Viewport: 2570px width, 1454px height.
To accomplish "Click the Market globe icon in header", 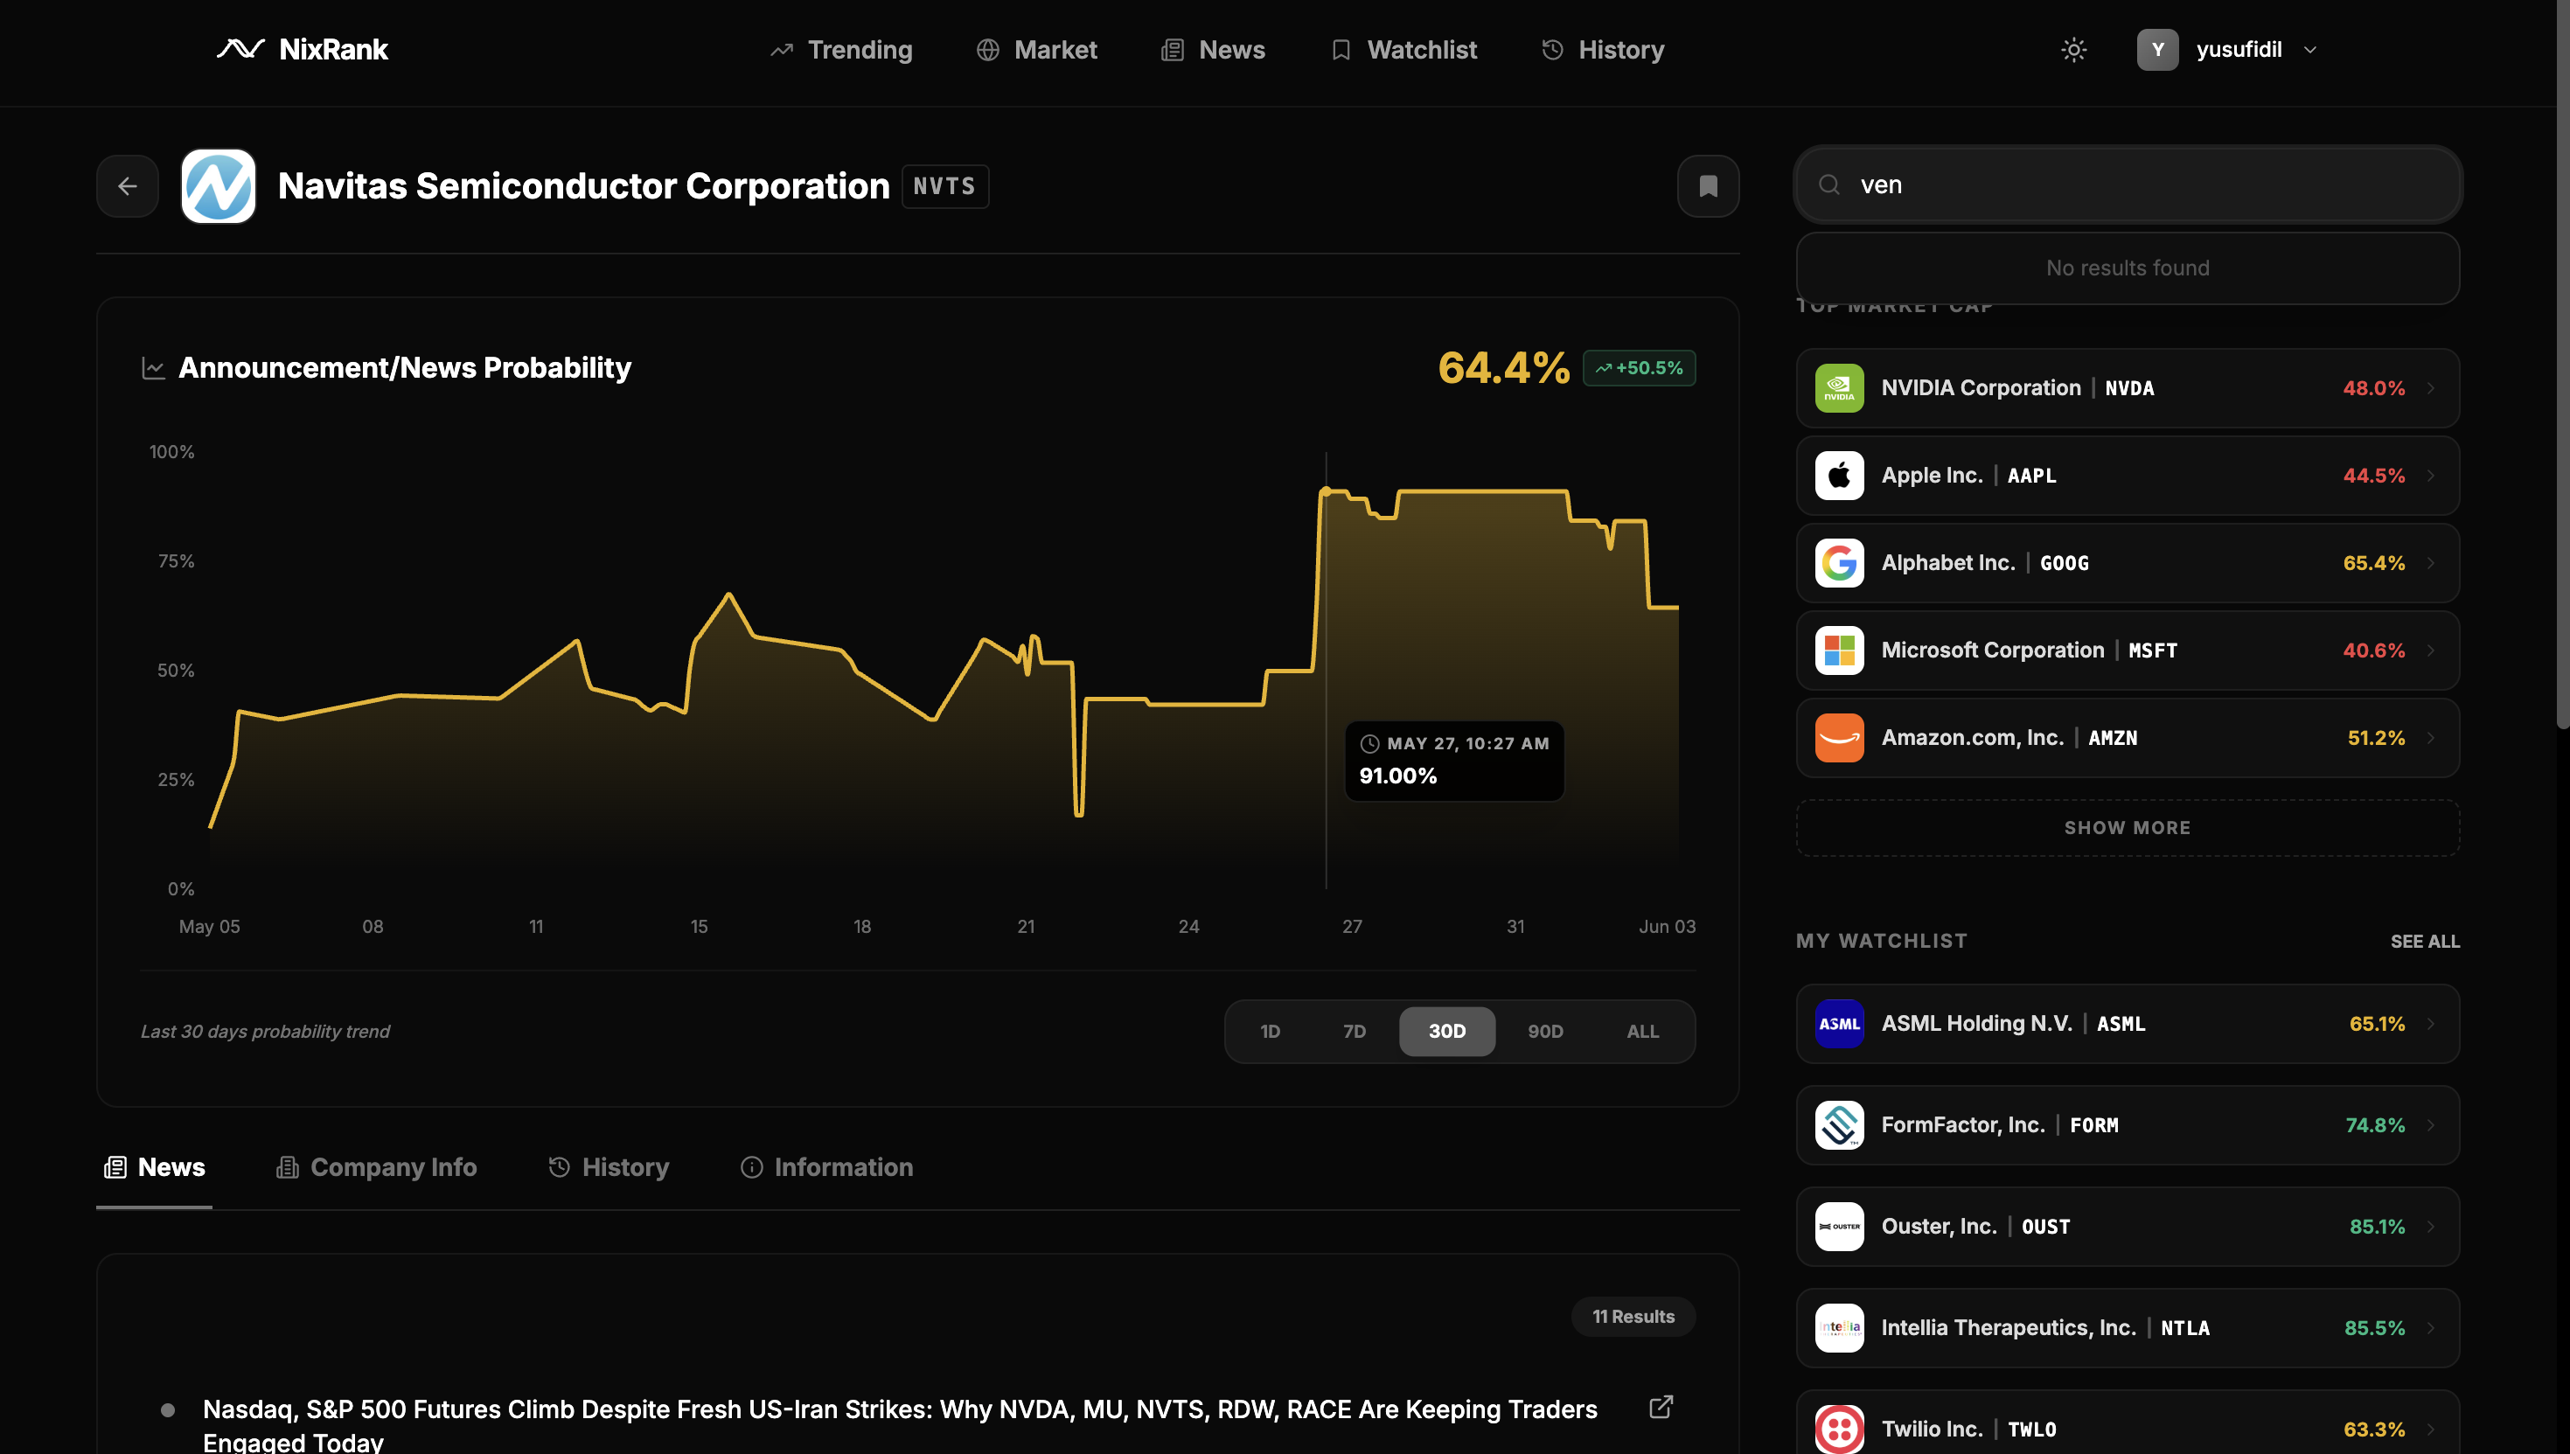I will point(987,50).
